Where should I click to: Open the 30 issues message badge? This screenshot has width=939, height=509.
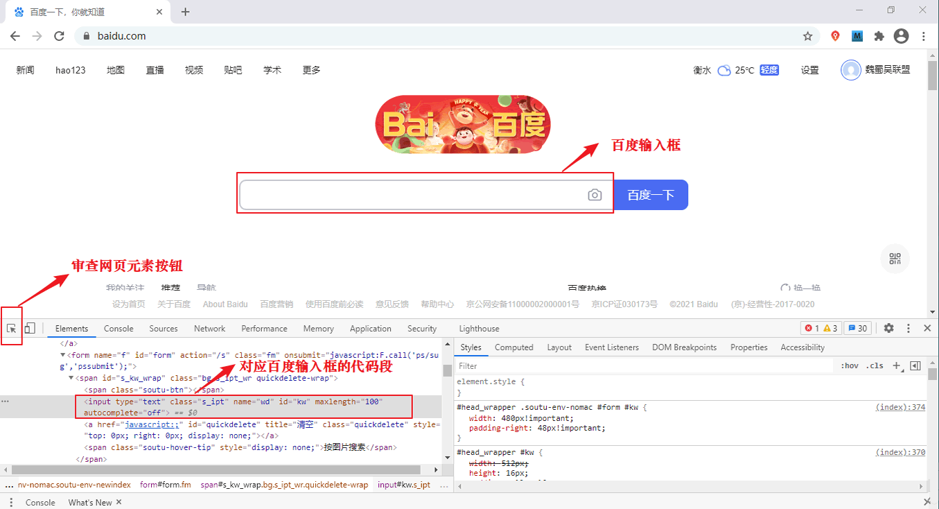[x=857, y=329]
